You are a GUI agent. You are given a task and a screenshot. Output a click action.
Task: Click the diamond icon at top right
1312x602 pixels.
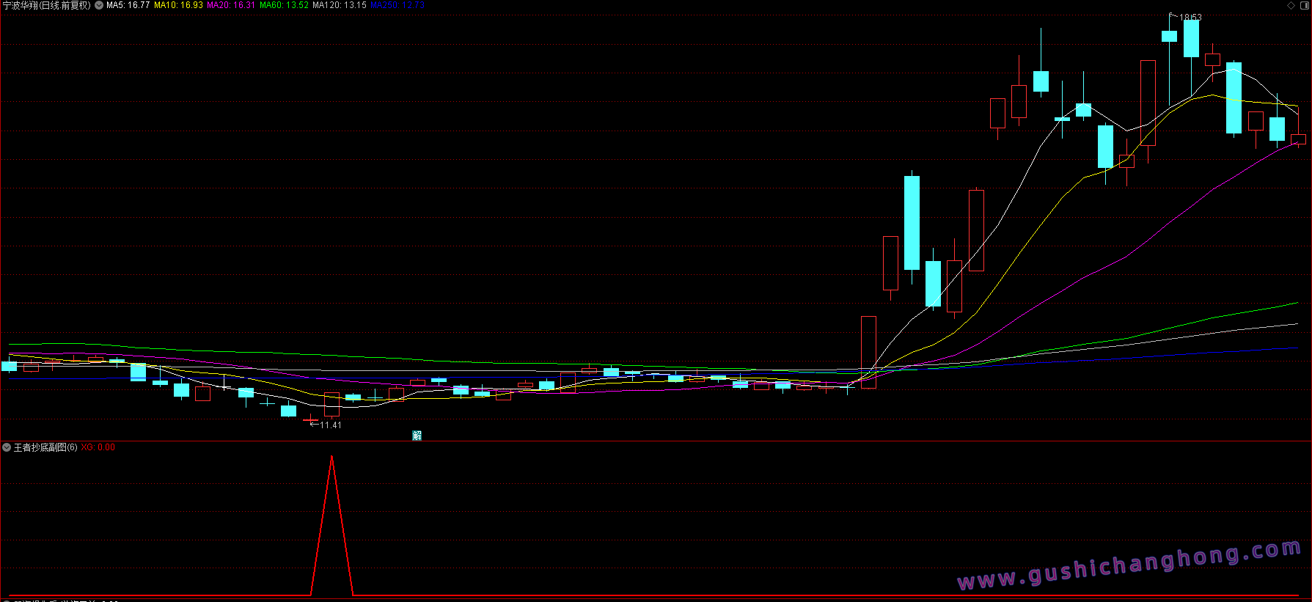point(1291,5)
